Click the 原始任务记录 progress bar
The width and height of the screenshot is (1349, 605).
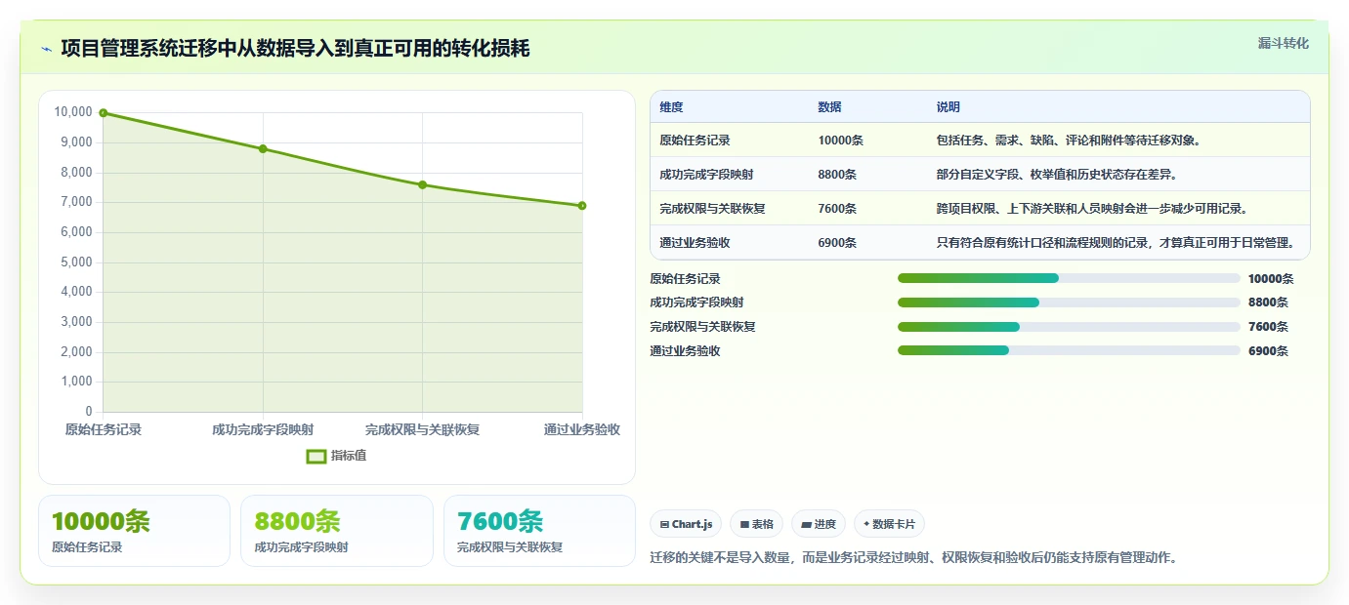click(1069, 278)
